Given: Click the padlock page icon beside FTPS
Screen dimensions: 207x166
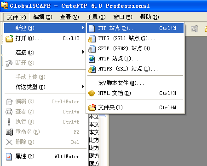Looking at the screenshot, I should click(92, 39).
